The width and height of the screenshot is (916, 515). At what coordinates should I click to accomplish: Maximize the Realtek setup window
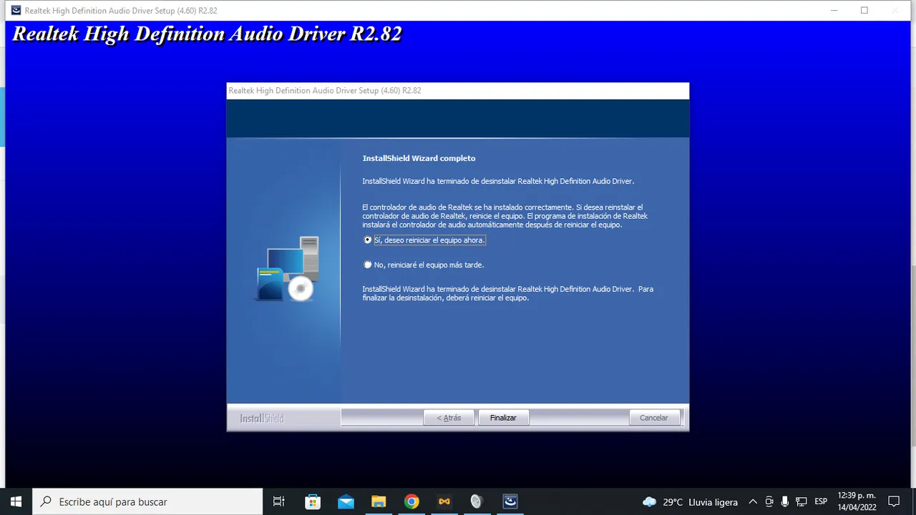(864, 10)
